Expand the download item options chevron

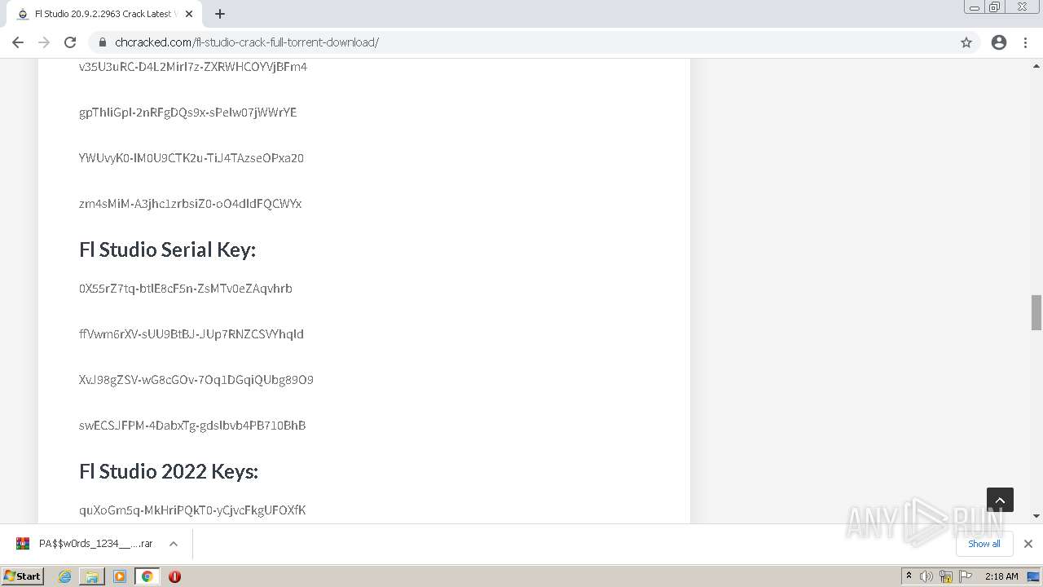[174, 544]
